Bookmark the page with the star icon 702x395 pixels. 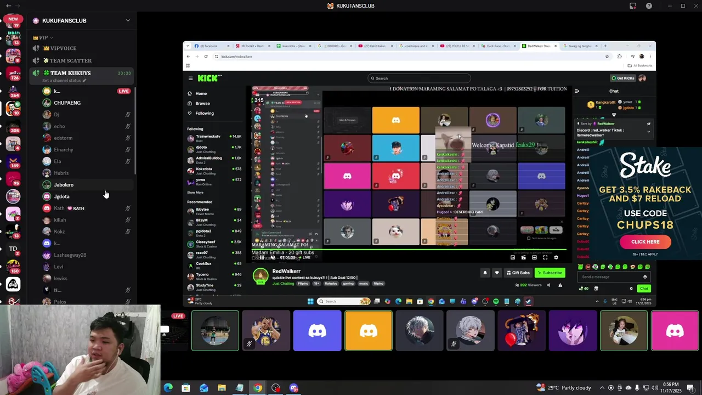point(607,57)
